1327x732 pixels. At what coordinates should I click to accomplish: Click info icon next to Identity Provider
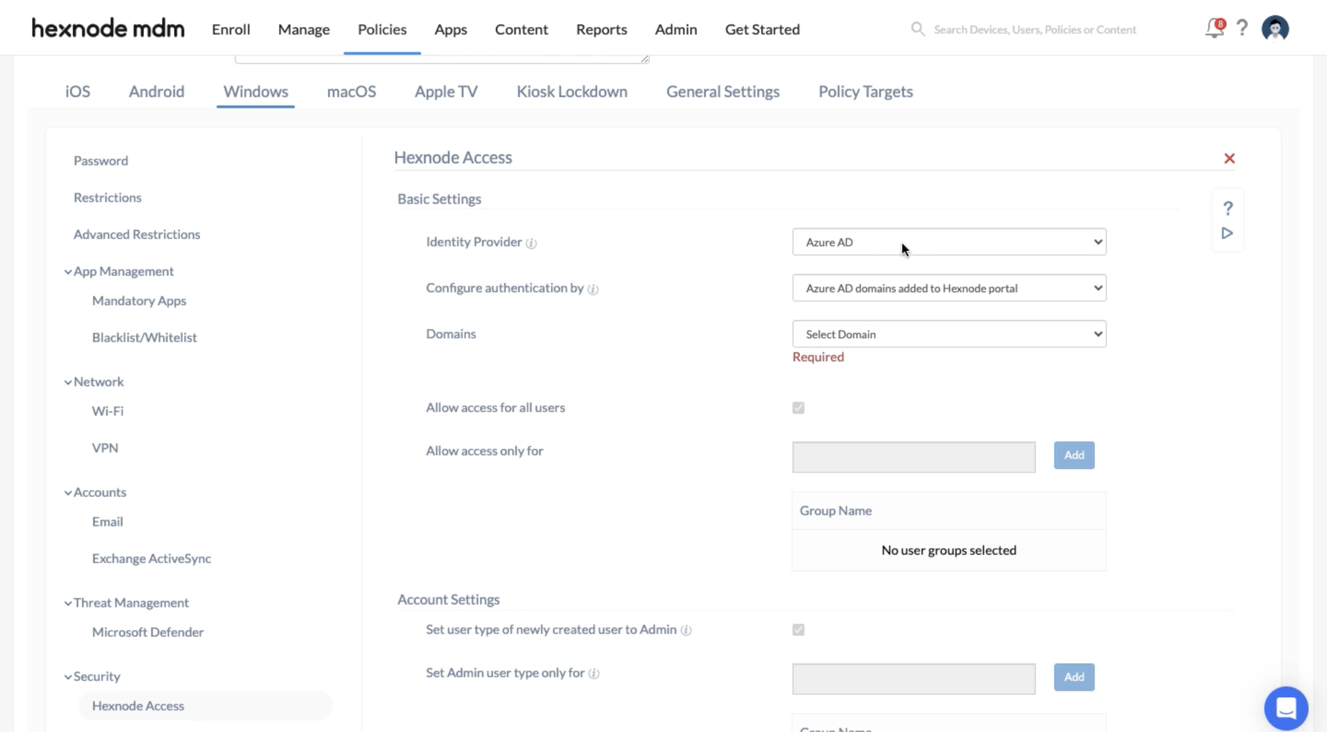coord(531,243)
